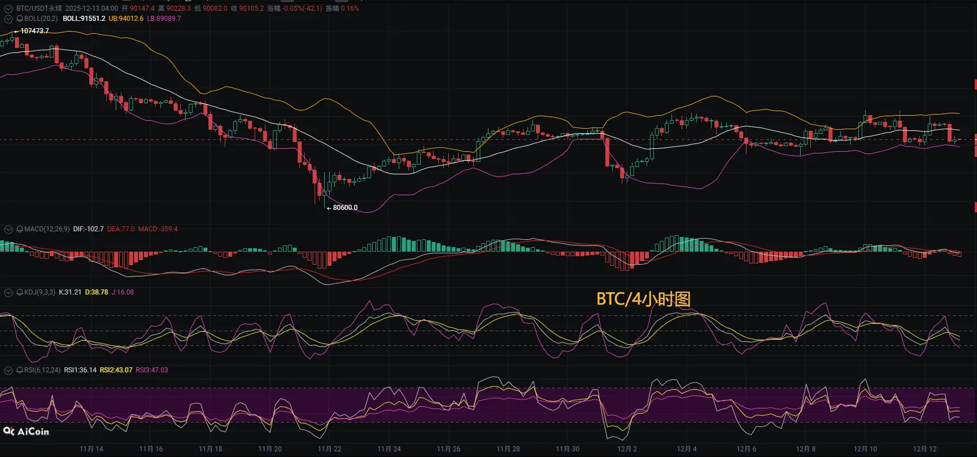Collapse the BOLL indicator chevron
This screenshot has width=977, height=457.
(8, 19)
